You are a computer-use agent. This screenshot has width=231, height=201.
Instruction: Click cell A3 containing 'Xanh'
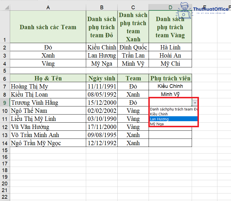48,55
